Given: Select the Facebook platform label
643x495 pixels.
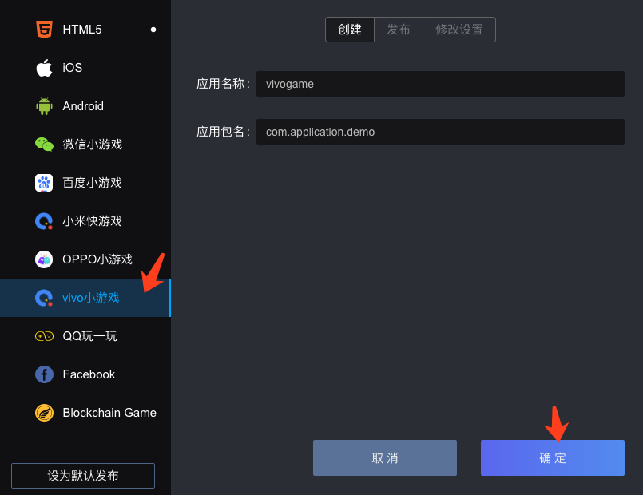Looking at the screenshot, I should coord(89,374).
